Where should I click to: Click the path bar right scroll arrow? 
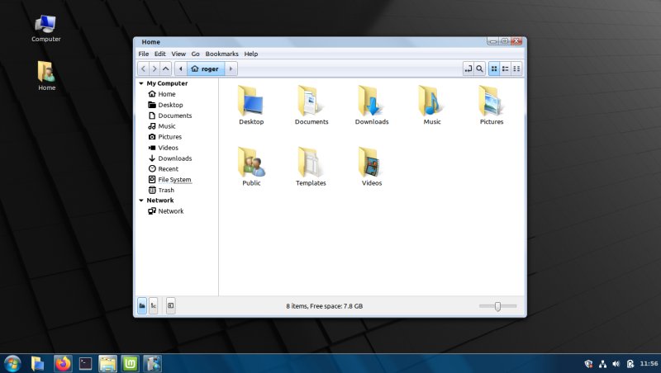[x=231, y=69]
